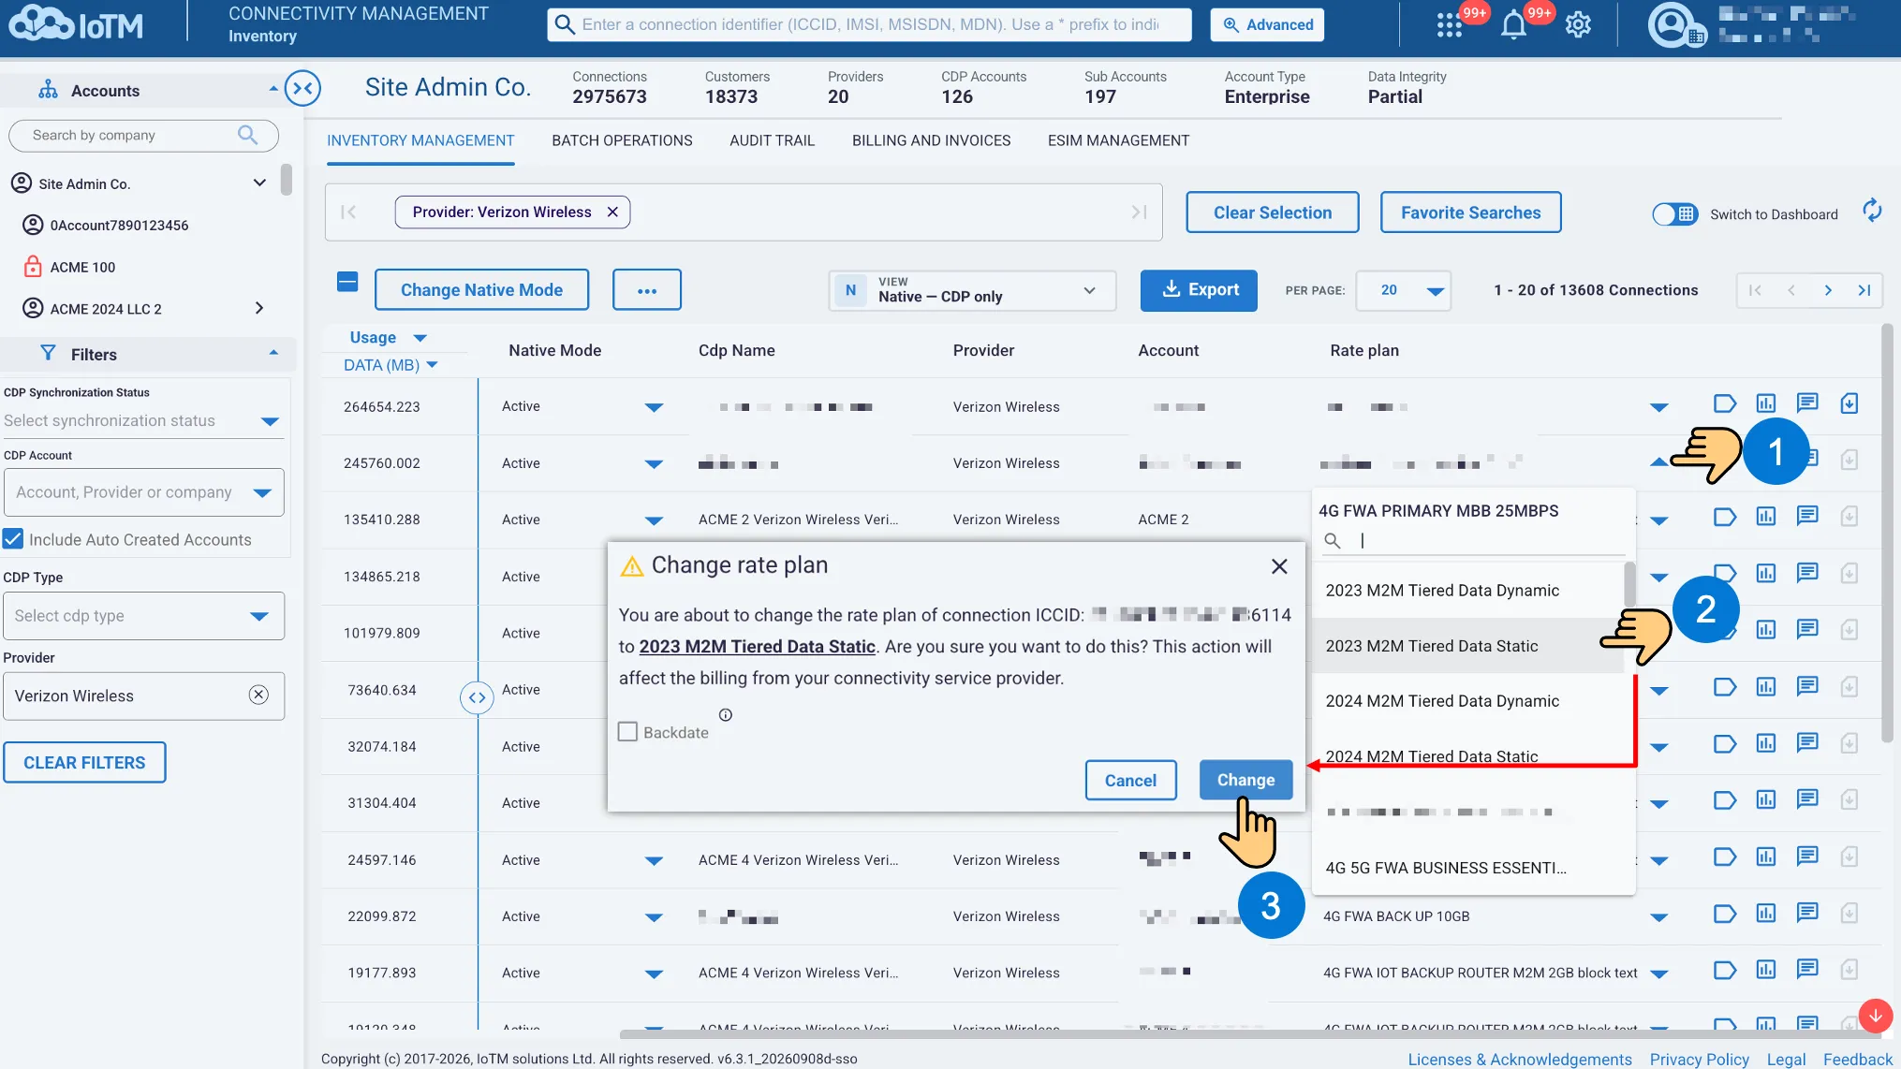Click the CLEAR FILTERS button
This screenshot has height=1069, width=1901.
[84, 763]
